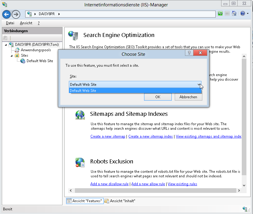253x214 pixels.
Task: Click the help button in the Choose Site dialog
Action: (189, 53)
